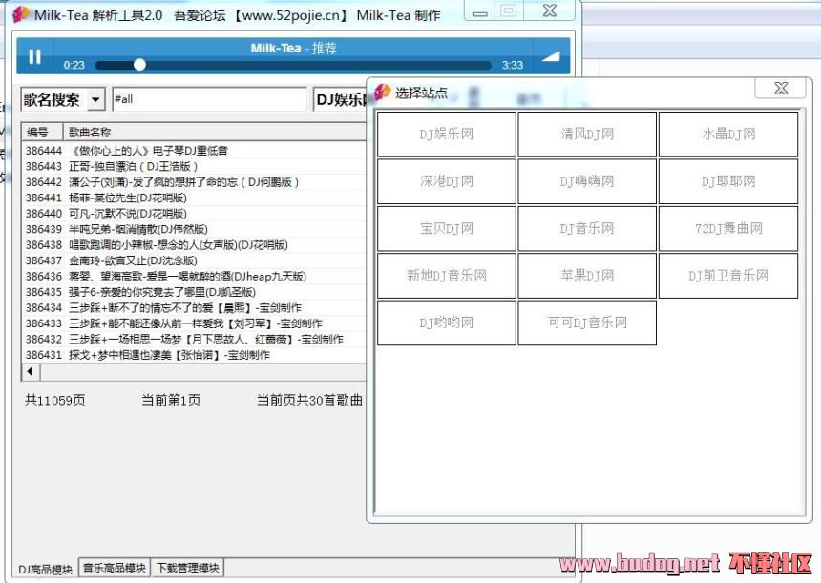Minimize the Milk-Tea main window
This screenshot has width=821, height=583.
[x=479, y=11]
